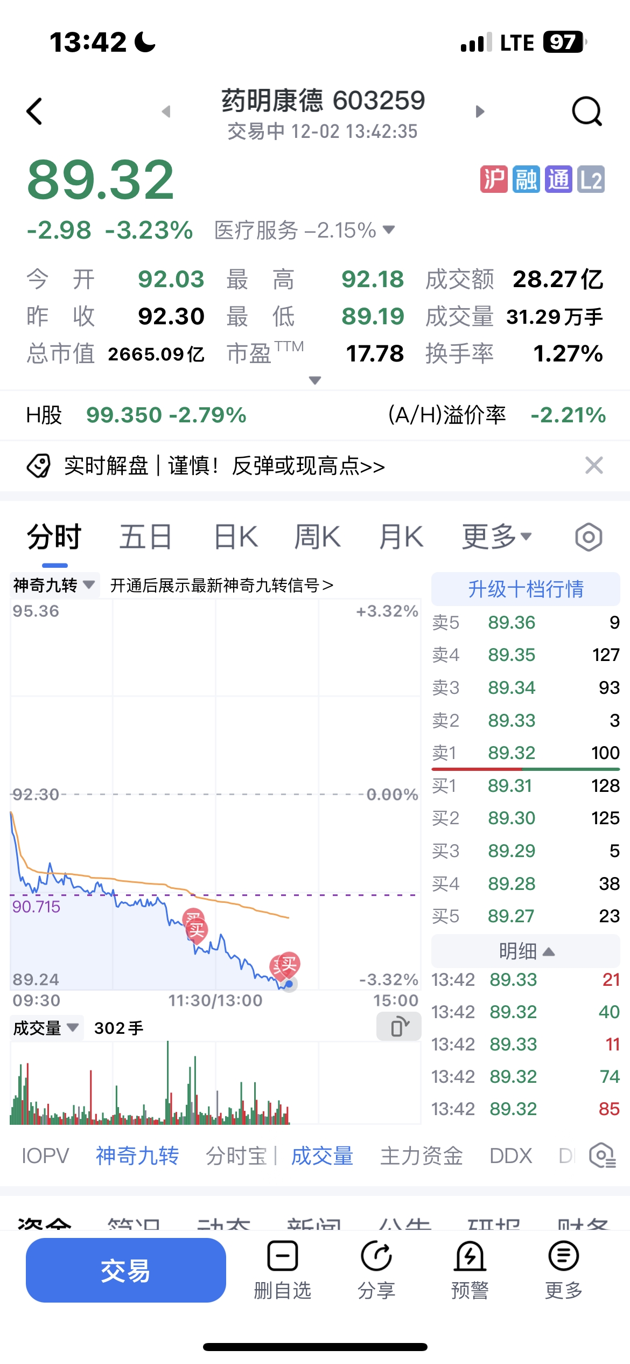The width and height of the screenshot is (630, 1364).
Task: Select 成交量 bottom indicator tab
Action: [322, 1156]
